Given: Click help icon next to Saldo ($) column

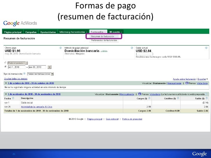Looking at the screenshot, I should click(207, 98).
